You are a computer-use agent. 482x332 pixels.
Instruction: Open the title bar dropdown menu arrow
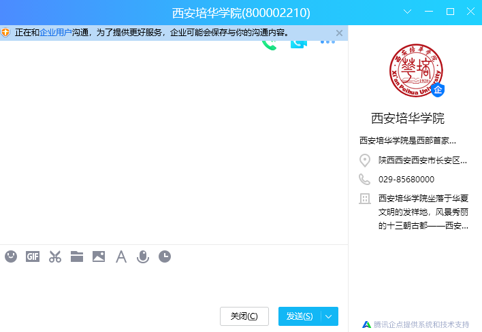(408, 12)
